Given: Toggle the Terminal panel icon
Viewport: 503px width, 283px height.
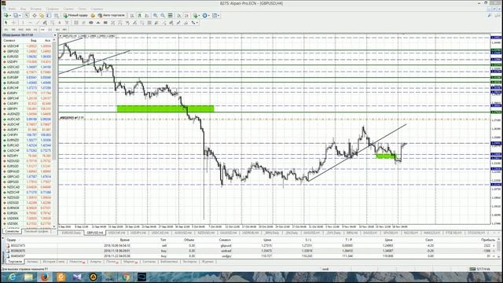Looking at the screenshot, I should 49,16.
